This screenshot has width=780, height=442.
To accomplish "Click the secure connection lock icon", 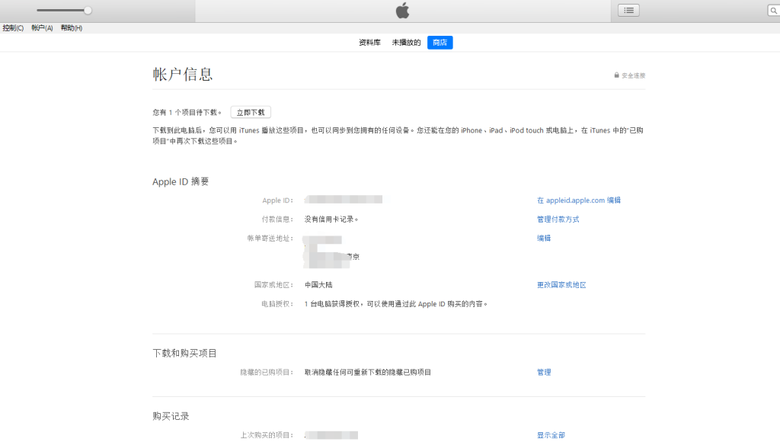I will coord(616,75).
